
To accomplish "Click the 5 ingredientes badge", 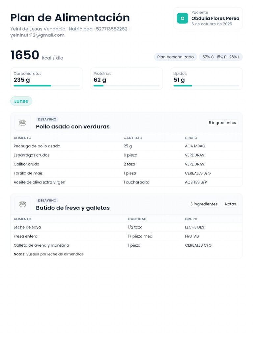I will coord(222,123).
